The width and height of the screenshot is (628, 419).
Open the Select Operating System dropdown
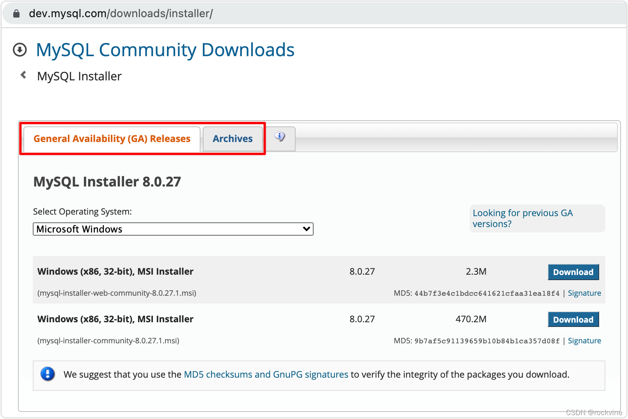click(x=173, y=229)
